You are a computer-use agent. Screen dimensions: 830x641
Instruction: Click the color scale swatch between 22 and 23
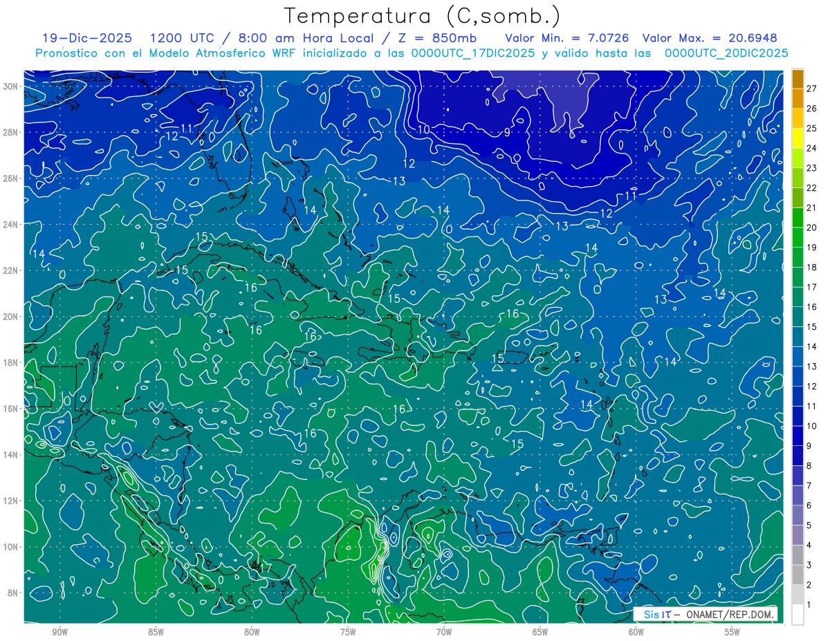(797, 178)
